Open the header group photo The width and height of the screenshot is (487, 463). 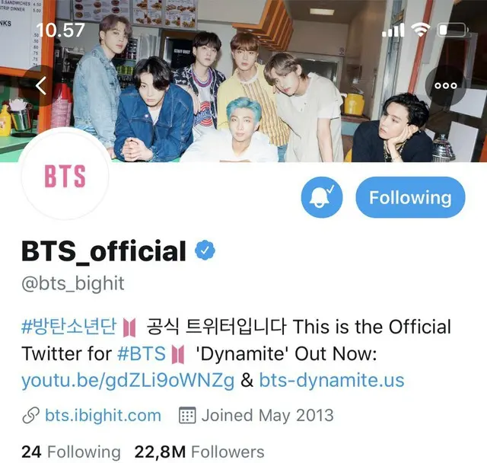(x=243, y=81)
